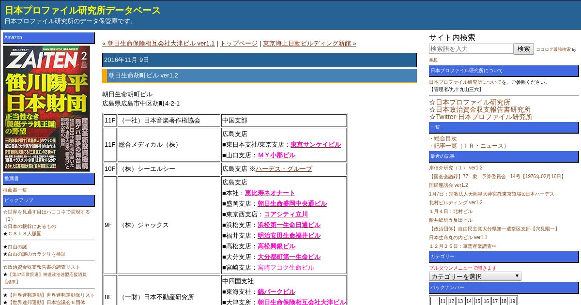Screen dimensions: 581x305
Task: Select the 10F floor cell
Action: pos(110,169)
